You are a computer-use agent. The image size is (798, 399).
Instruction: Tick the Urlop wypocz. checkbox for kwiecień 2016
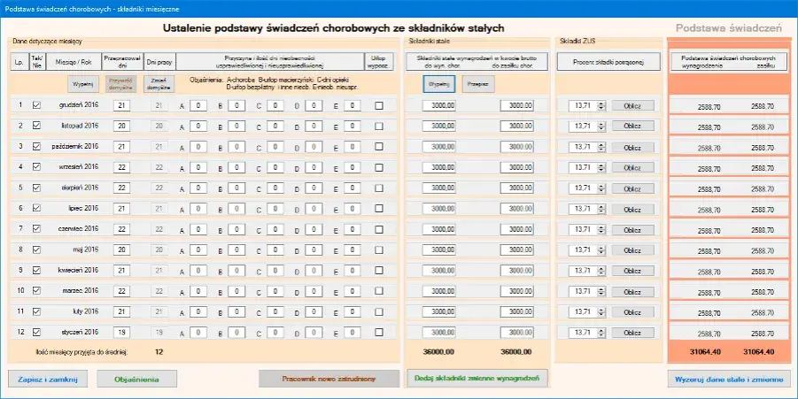(x=379, y=271)
